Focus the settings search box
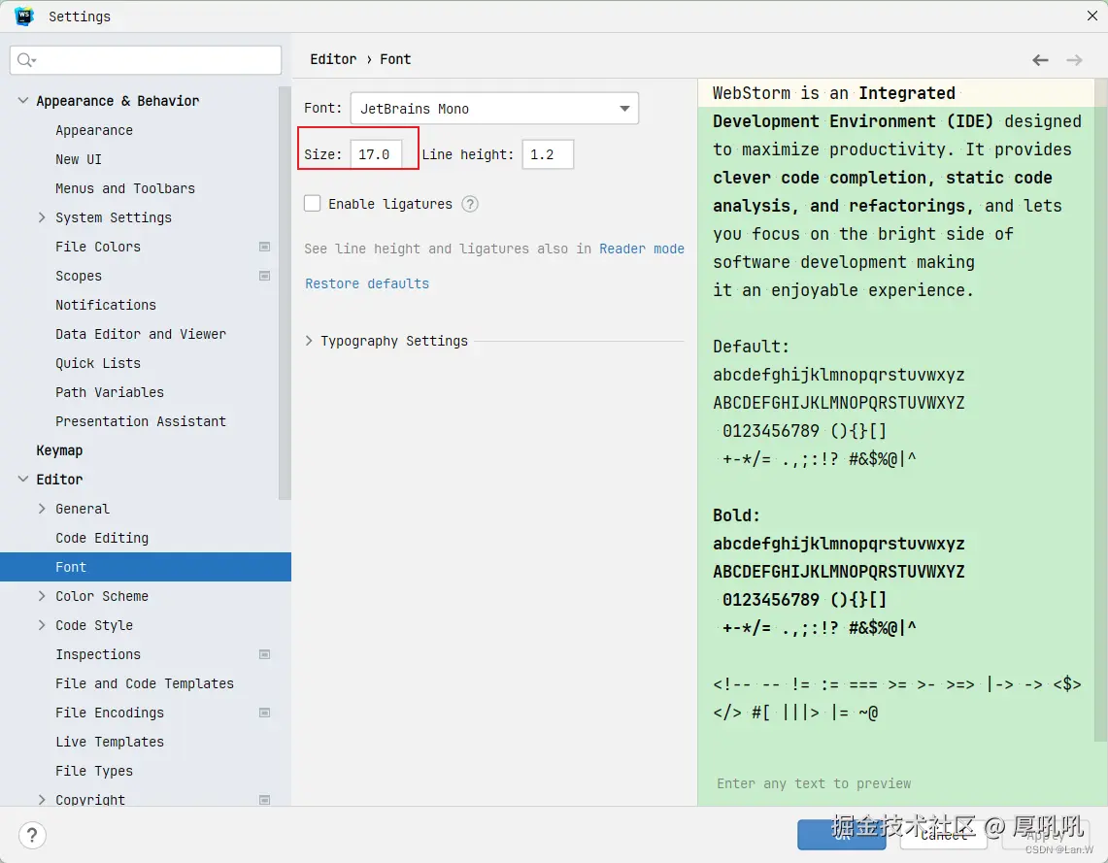1108x863 pixels. click(146, 60)
